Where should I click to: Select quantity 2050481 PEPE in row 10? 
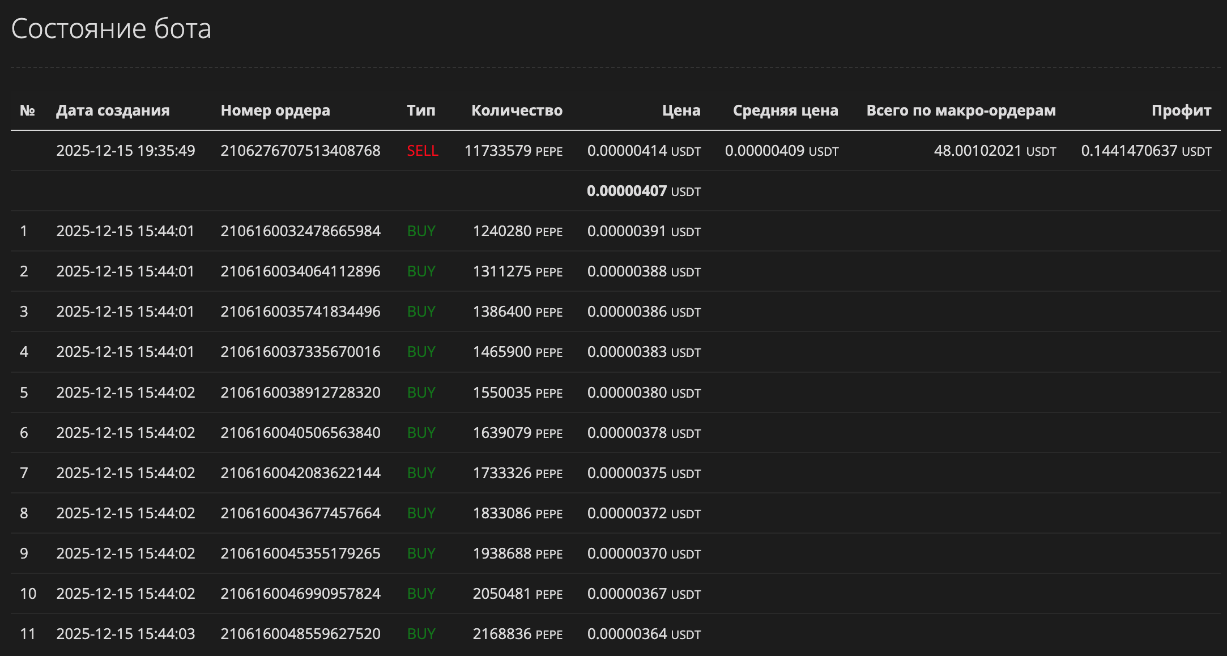517,594
